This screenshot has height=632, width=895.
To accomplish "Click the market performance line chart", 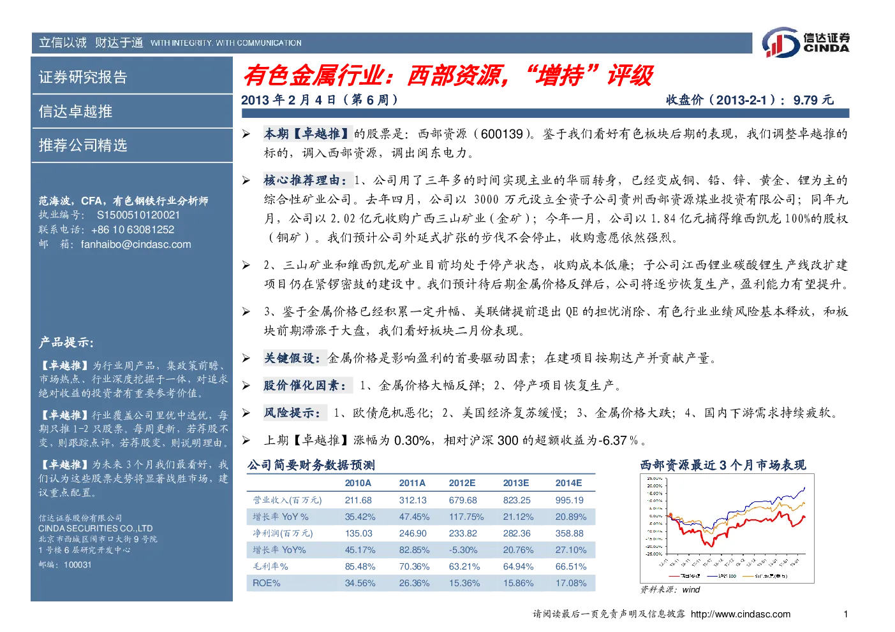I will (x=729, y=529).
